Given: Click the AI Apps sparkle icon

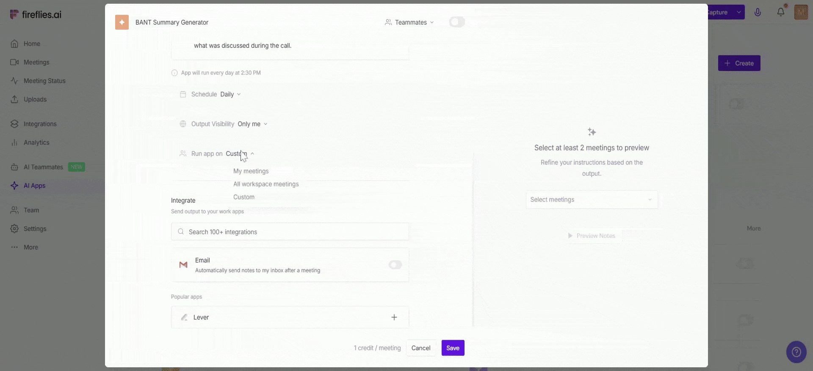Looking at the screenshot, I should coord(14,185).
